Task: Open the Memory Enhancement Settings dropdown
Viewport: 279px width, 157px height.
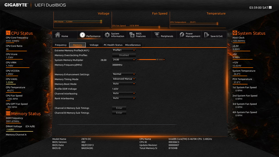Action: click(x=124, y=74)
